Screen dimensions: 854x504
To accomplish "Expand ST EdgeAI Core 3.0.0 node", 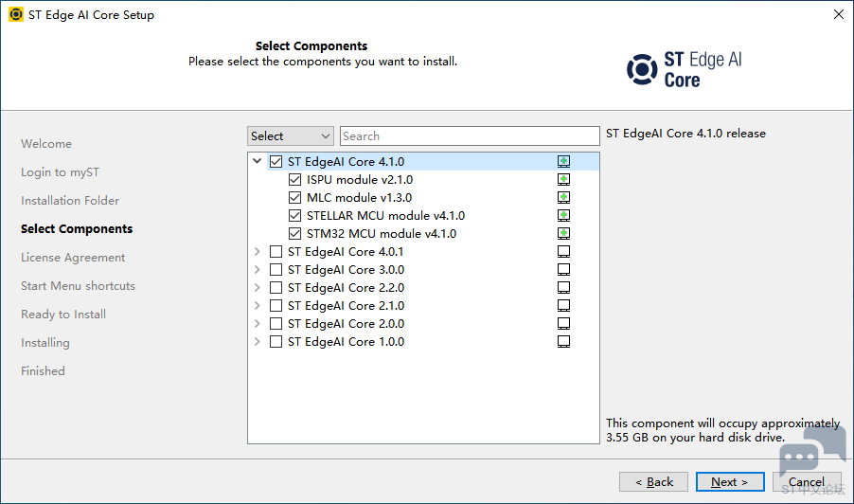I will point(258,270).
